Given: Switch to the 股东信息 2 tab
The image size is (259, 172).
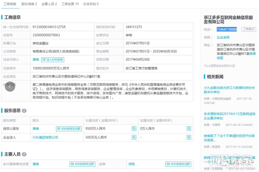Looking at the screenshot, I should [x=29, y=4].
